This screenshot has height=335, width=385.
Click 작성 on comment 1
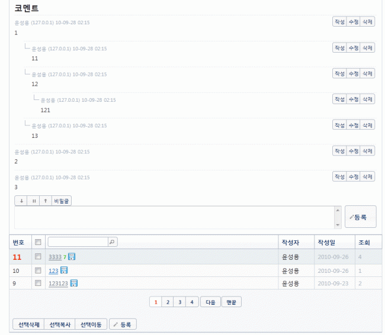tap(339, 22)
